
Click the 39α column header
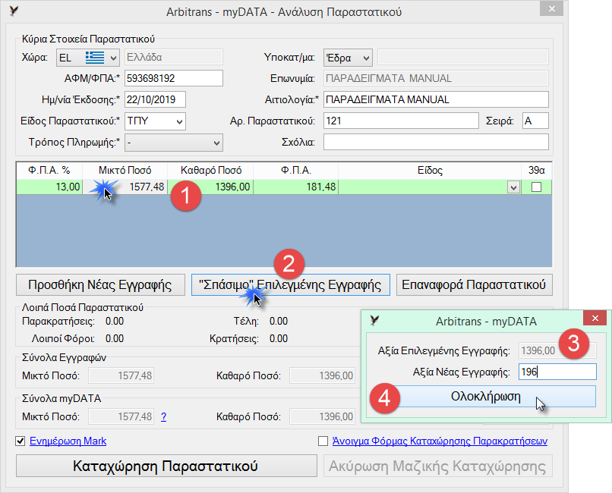pyautogui.click(x=537, y=171)
